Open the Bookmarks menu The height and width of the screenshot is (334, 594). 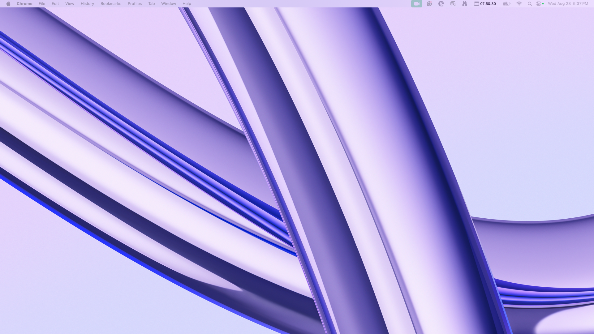point(111,4)
